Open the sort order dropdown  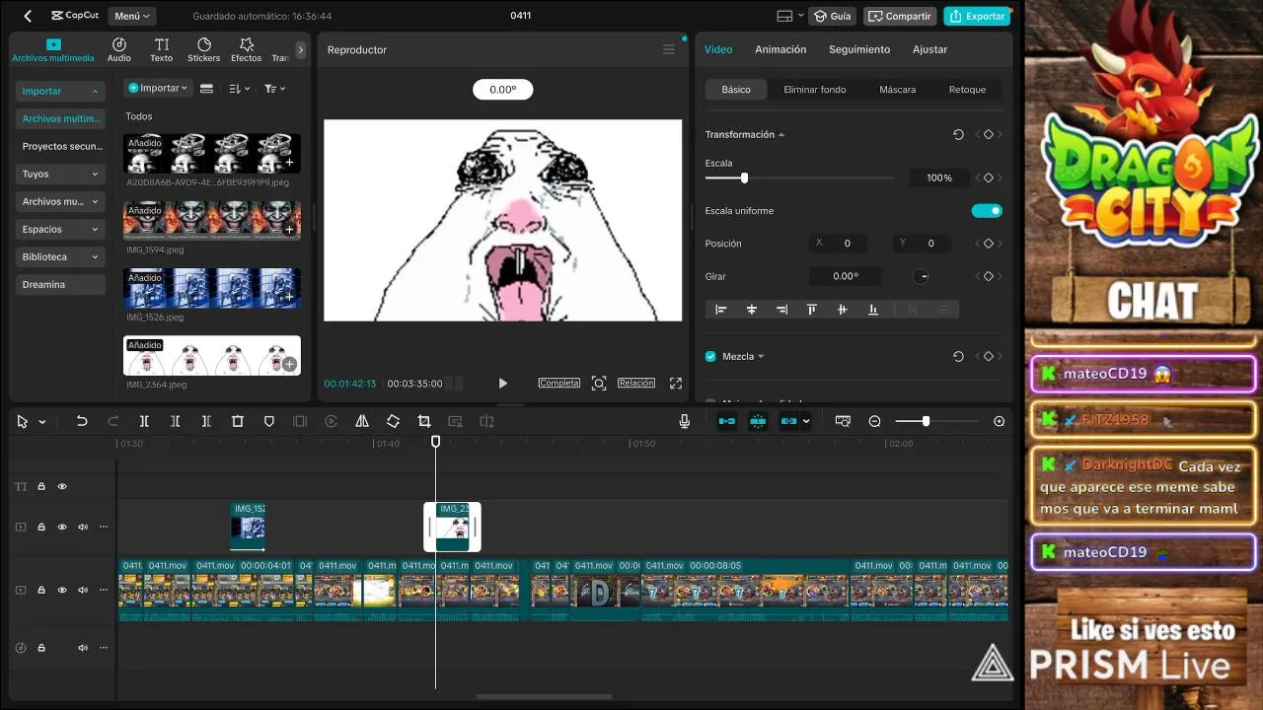pyautogui.click(x=240, y=88)
